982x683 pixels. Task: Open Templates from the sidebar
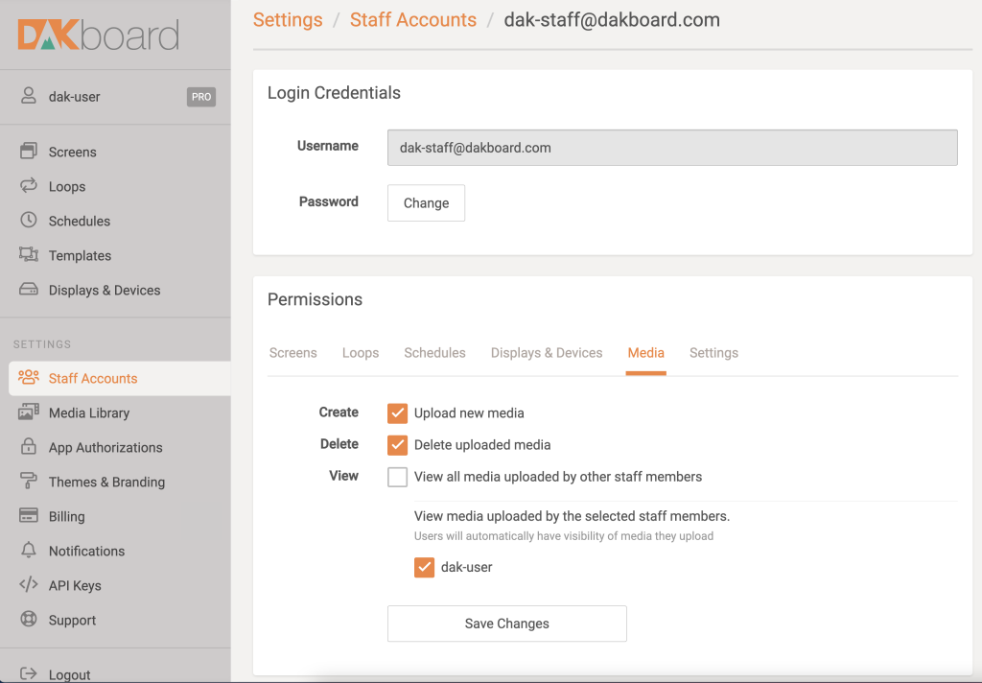(x=81, y=255)
